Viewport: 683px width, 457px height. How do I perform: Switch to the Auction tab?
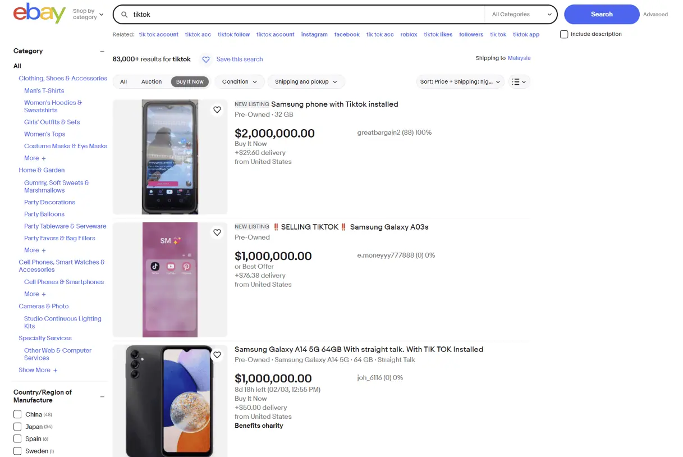(x=152, y=82)
